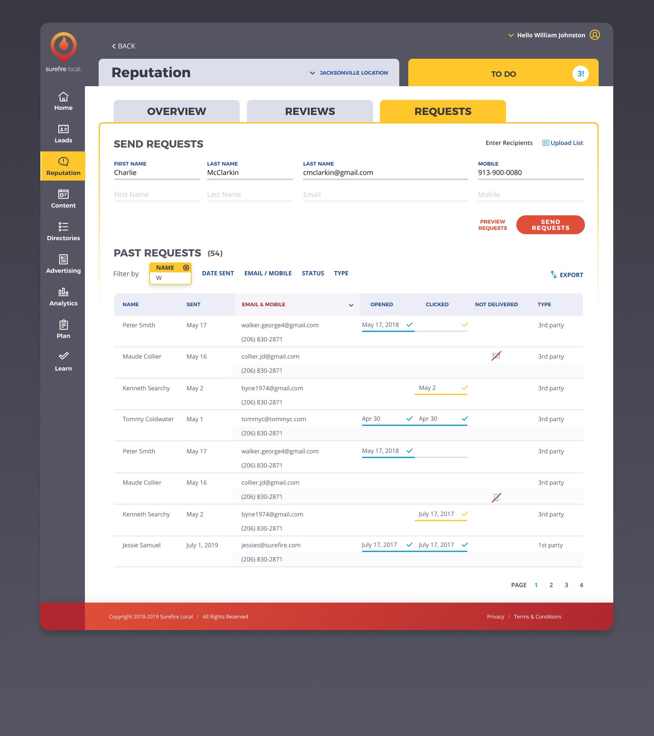654x736 pixels.
Task: Switch to the Overview tab
Action: [x=176, y=112]
